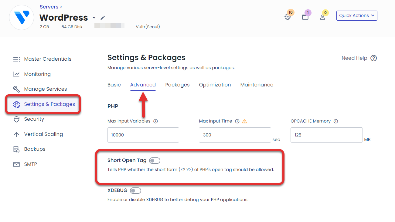Image resolution: width=395 pixels, height=222 pixels.
Task: Click the Need Help question mark icon
Action: point(374,58)
